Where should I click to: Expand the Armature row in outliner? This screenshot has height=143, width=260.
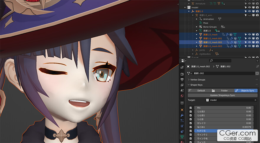tap(189, 4)
